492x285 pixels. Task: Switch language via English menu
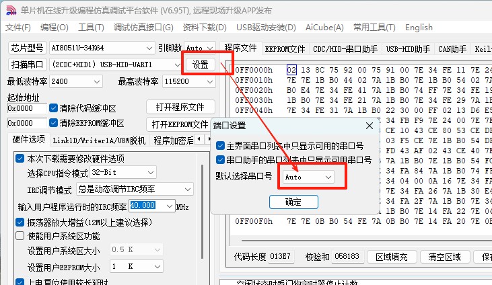pos(419,28)
